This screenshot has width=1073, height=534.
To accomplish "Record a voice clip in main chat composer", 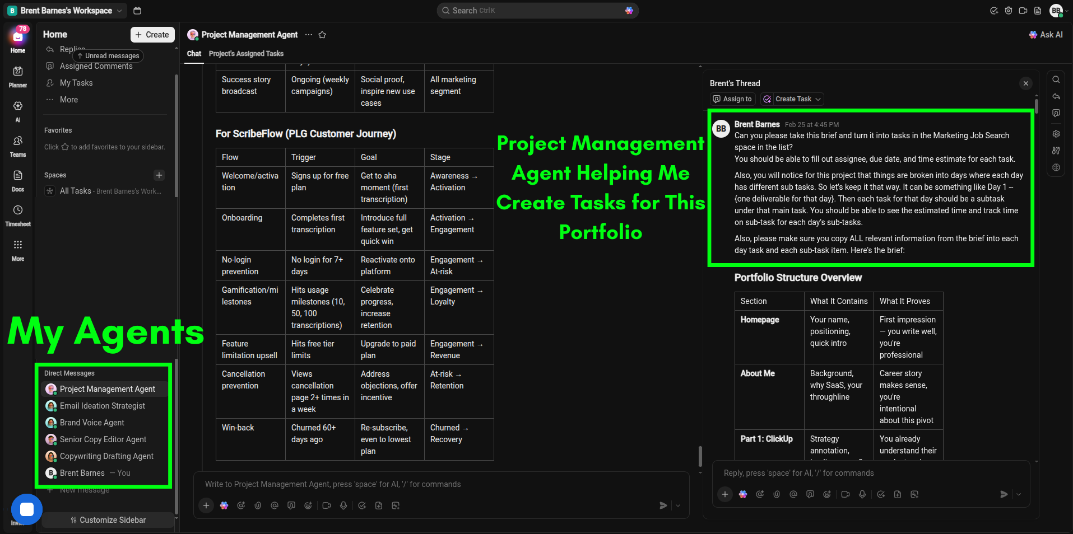I will click(x=343, y=505).
